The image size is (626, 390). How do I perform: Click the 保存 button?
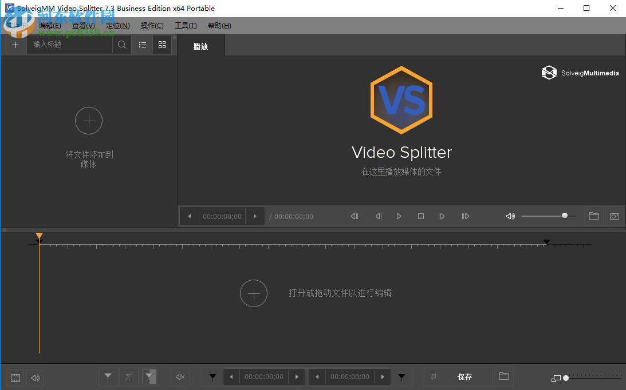[x=464, y=377]
